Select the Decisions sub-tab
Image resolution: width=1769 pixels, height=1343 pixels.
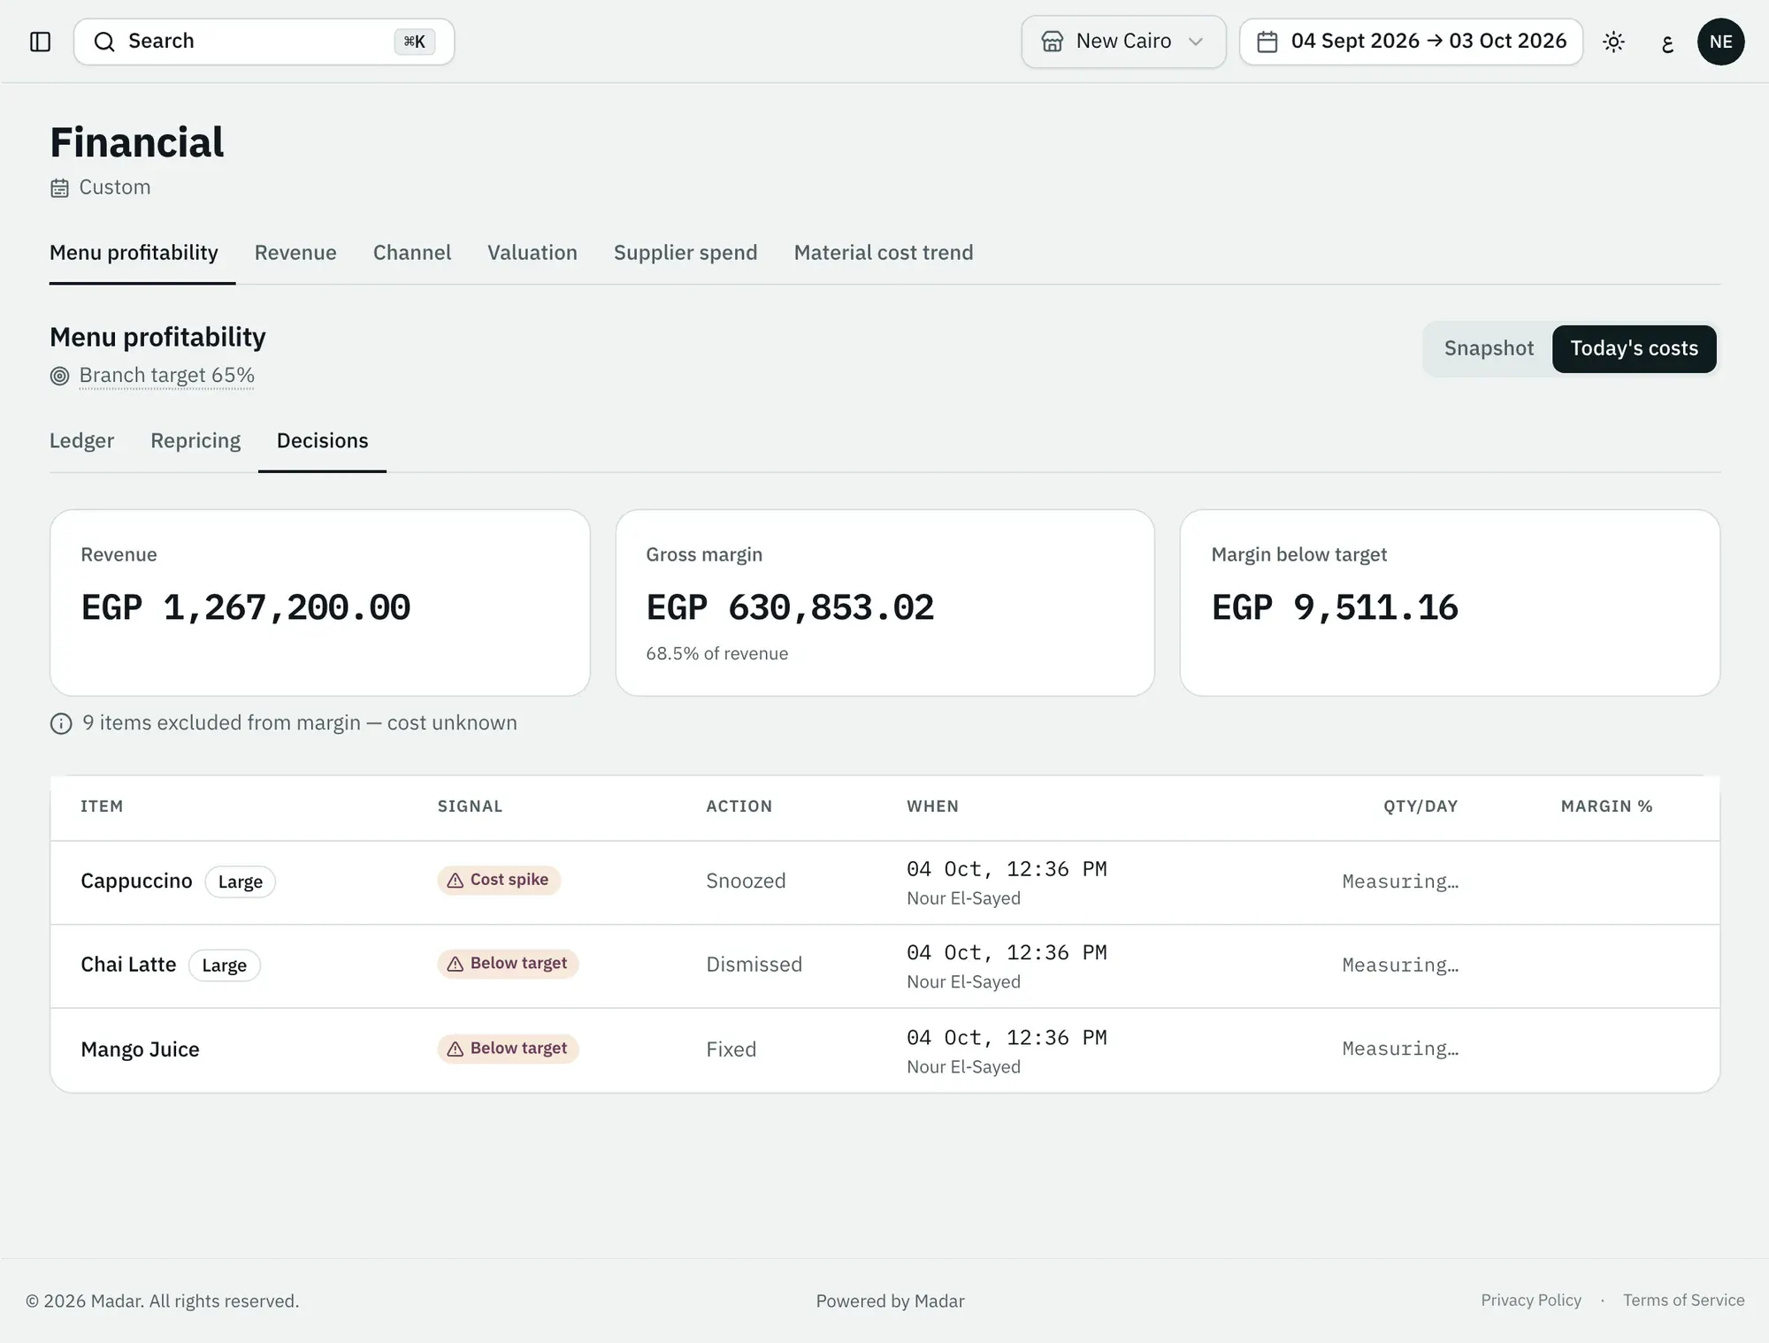tap(322, 440)
